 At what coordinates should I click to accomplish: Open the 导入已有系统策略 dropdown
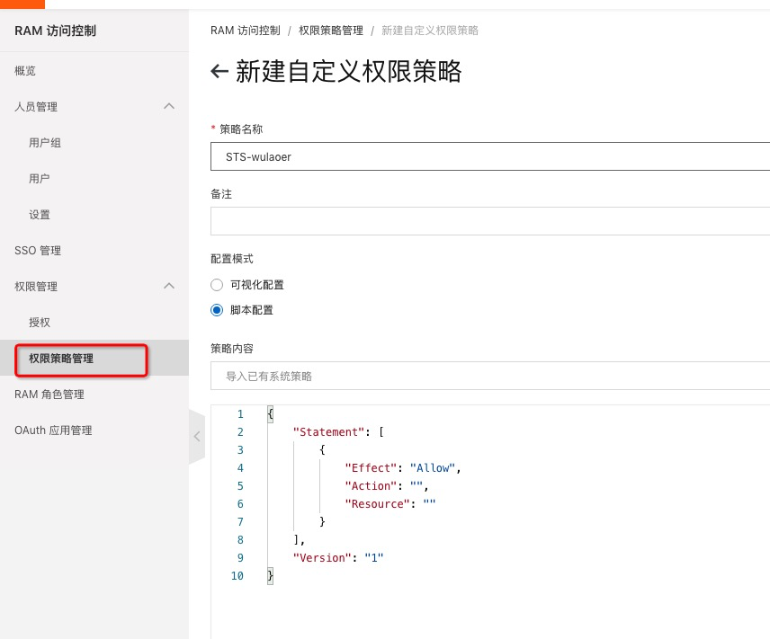click(489, 377)
